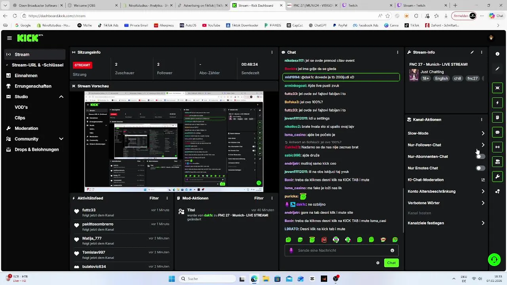Expand Kanalziele festlegen settings
This screenshot has height=285, width=507.
[483, 223]
